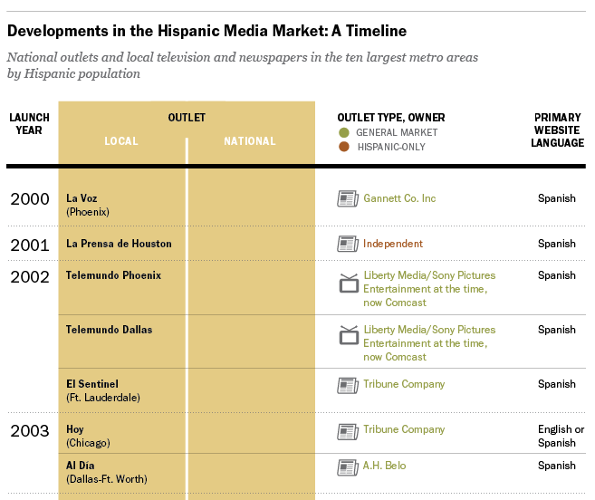
Task: Click the newspaper icon next to Independent
Action: (348, 244)
